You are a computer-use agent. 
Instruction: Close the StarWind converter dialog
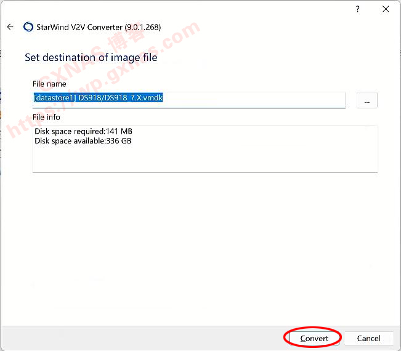(x=386, y=9)
